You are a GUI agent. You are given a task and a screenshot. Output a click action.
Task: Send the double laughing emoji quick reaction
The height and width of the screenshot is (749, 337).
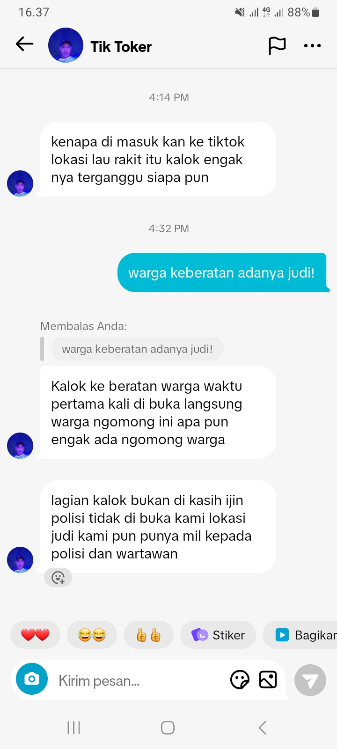(x=92, y=635)
